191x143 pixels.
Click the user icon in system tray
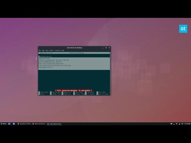click(179, 124)
